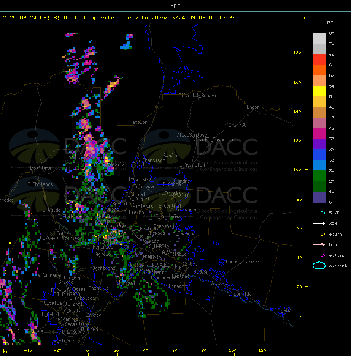Pick the mauve 42-45 dBZ color swatch
This screenshot has width=351, height=356.
pyautogui.click(x=319, y=123)
